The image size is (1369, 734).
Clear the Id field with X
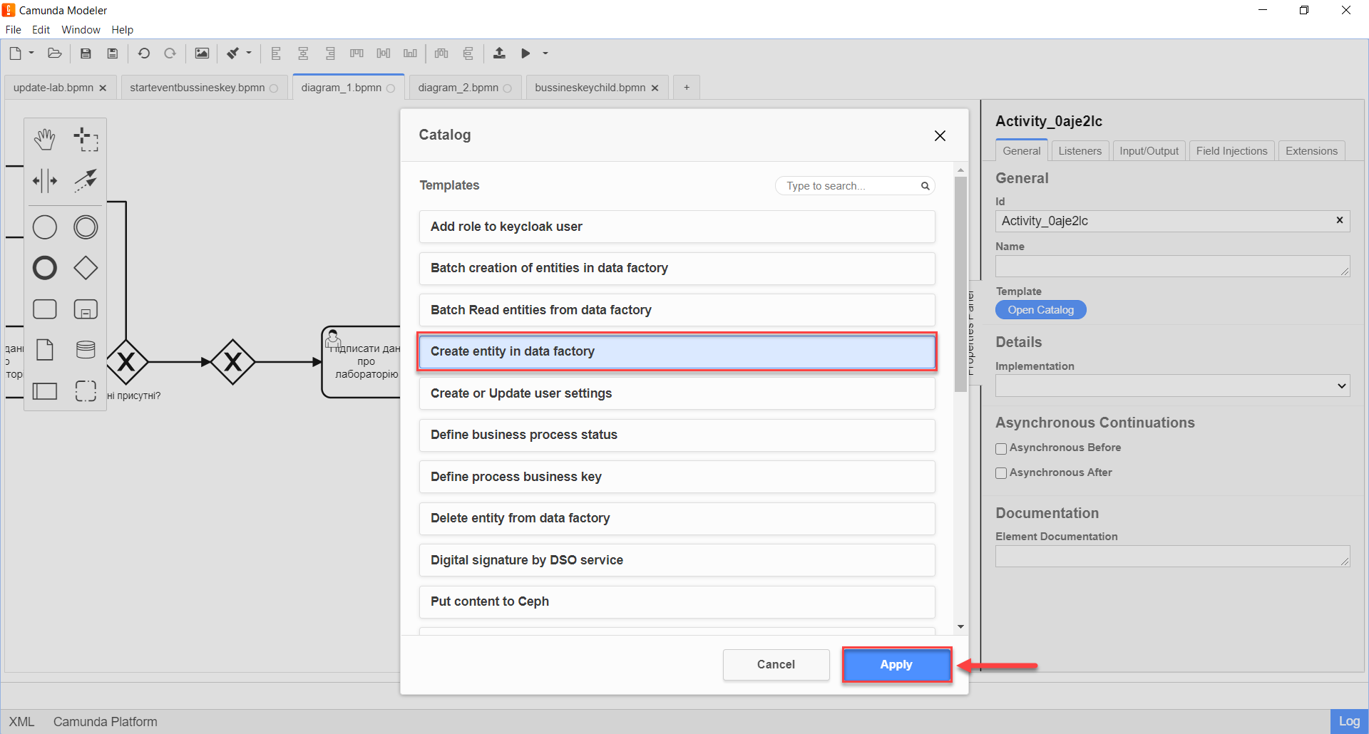point(1339,220)
